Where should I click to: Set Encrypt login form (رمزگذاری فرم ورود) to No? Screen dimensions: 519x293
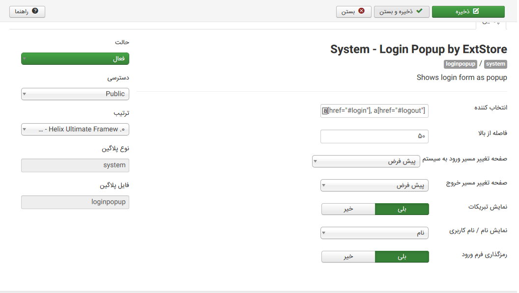click(348, 257)
